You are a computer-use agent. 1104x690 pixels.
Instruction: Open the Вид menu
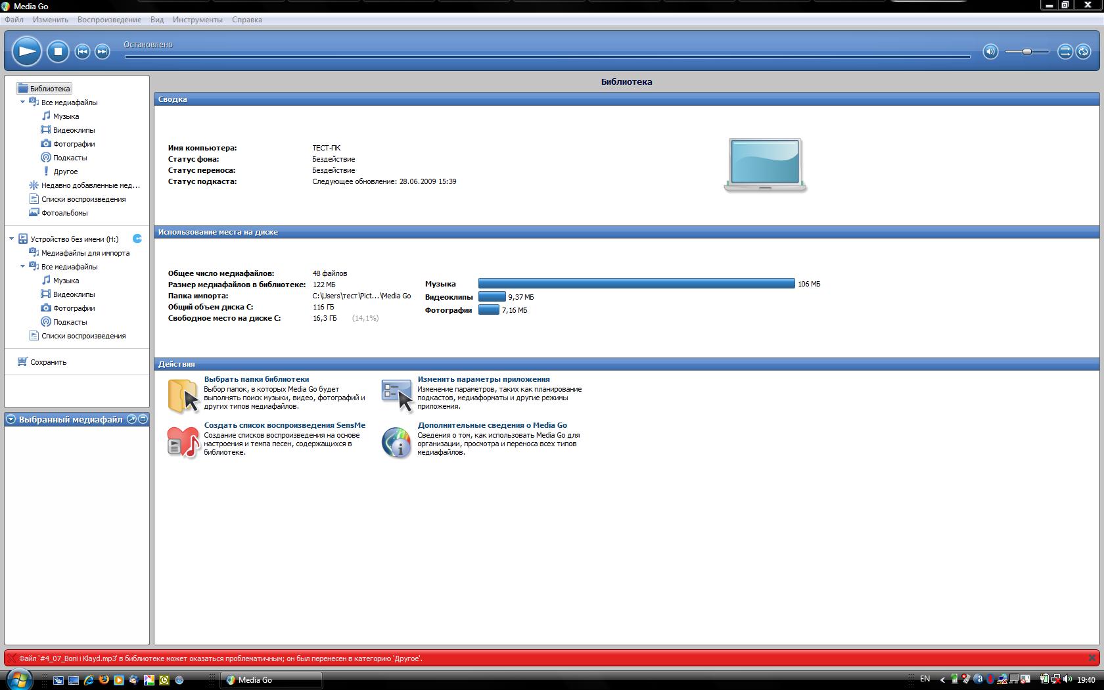[x=157, y=20]
